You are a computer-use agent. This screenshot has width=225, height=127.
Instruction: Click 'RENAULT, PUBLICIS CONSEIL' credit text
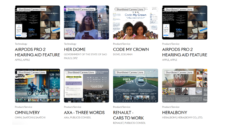coord(129,123)
